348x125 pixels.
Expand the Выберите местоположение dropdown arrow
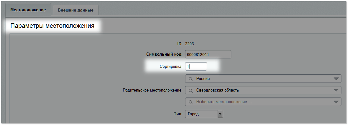(337, 102)
